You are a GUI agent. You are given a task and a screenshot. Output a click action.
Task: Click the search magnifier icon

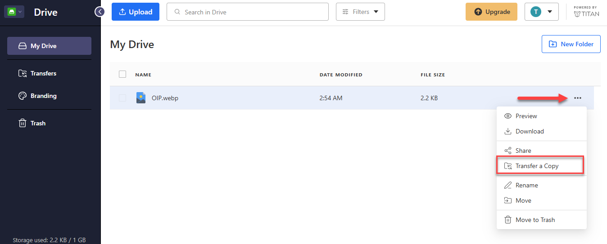point(177,12)
